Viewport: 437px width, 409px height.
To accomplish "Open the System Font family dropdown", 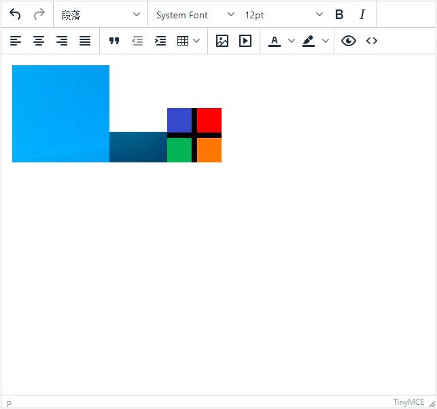I will pos(195,14).
